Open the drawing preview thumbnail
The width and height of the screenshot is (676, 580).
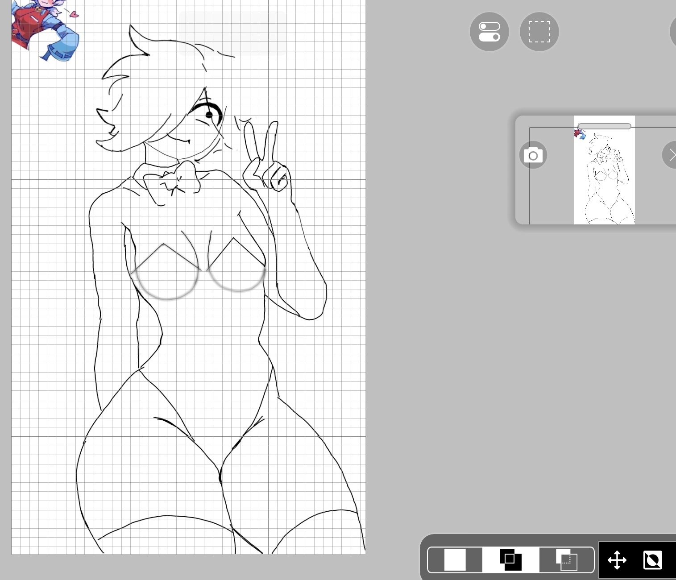click(605, 170)
